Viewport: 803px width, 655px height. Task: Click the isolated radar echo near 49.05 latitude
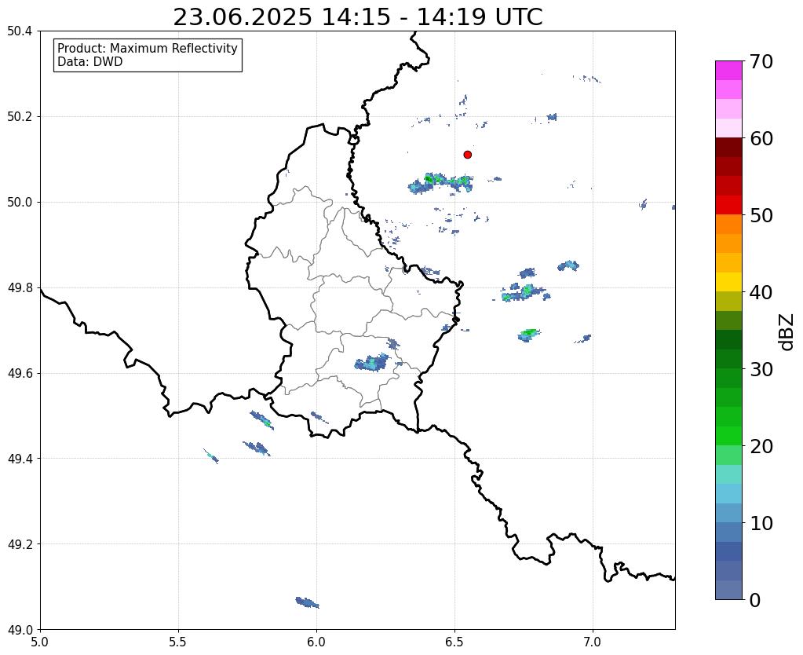307,602
